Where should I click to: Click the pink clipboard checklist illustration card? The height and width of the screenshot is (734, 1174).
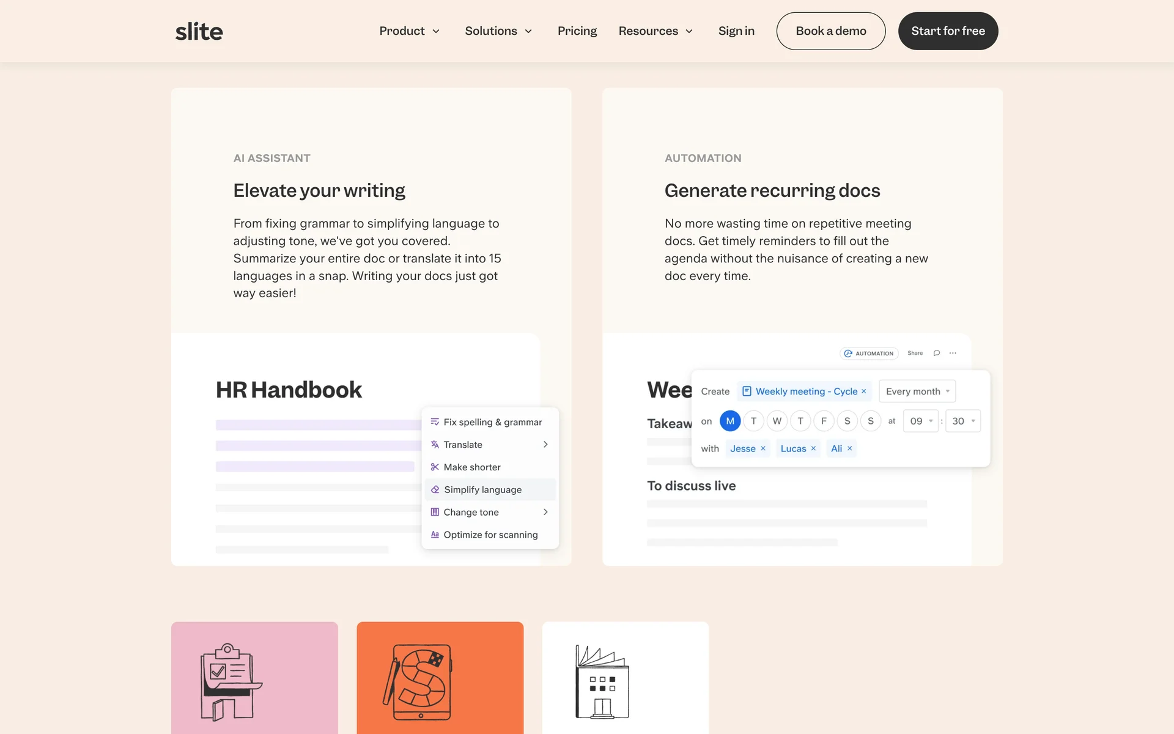pos(254,678)
